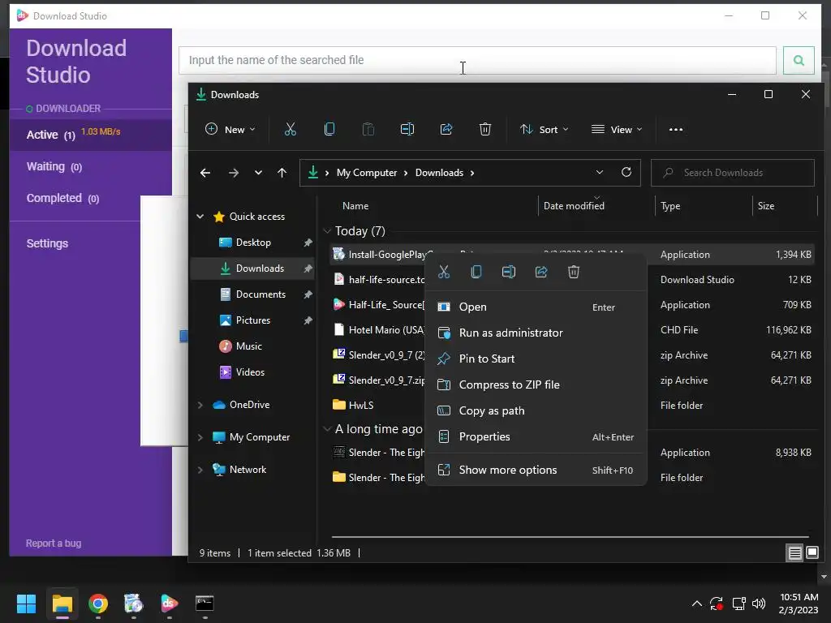Image resolution: width=831 pixels, height=623 pixels.
Task: Click the Copy icon in Explorer toolbar
Action: point(329,129)
